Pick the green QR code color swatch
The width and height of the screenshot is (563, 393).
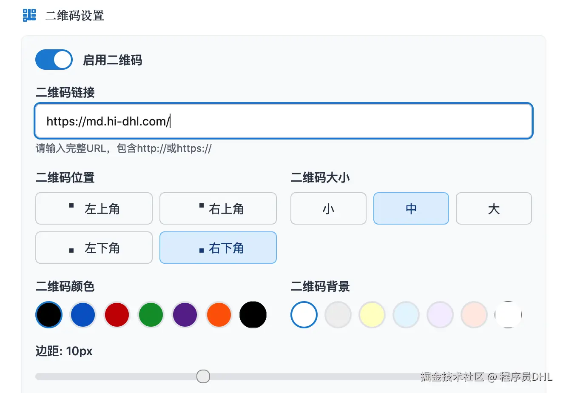click(151, 315)
